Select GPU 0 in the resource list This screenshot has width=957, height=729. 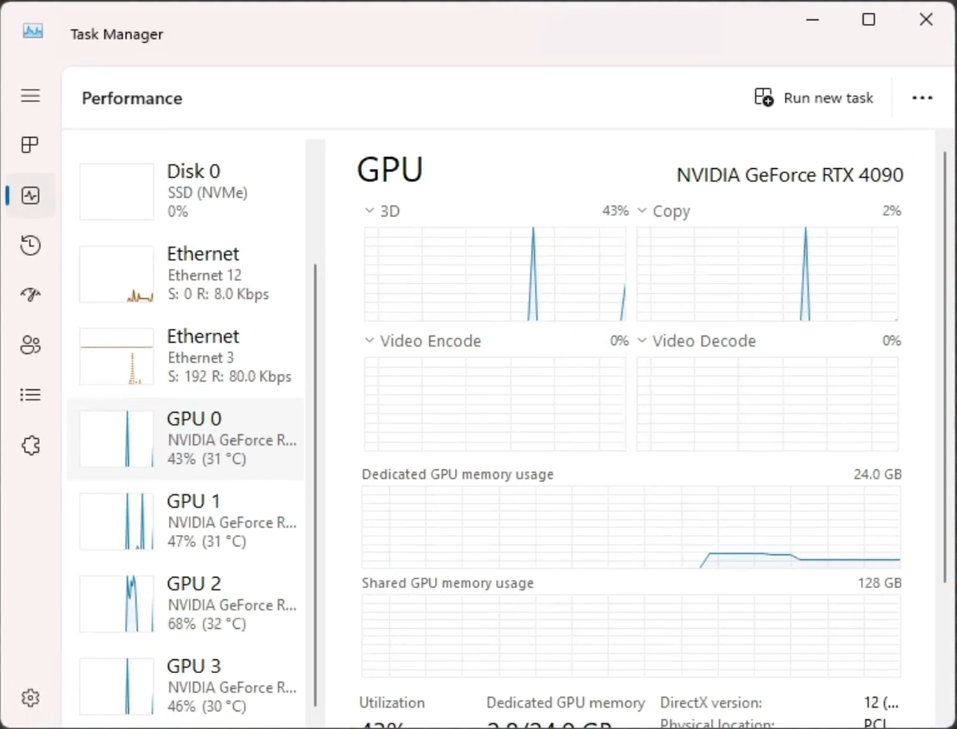[186, 438]
